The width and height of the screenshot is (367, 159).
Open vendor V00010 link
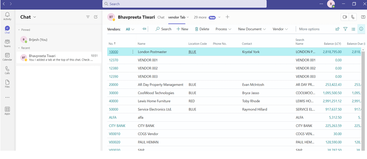[x=115, y=134]
